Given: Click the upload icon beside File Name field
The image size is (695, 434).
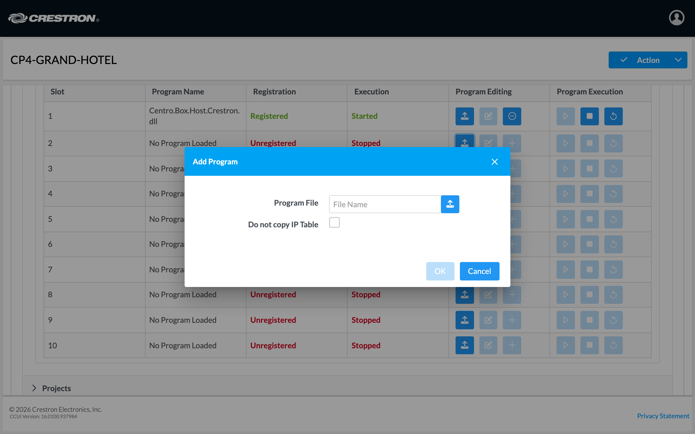Looking at the screenshot, I should [450, 204].
